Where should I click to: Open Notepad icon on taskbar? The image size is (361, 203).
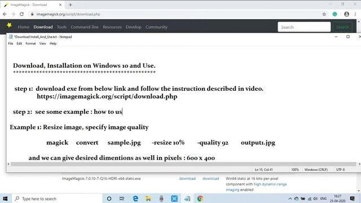187,198
